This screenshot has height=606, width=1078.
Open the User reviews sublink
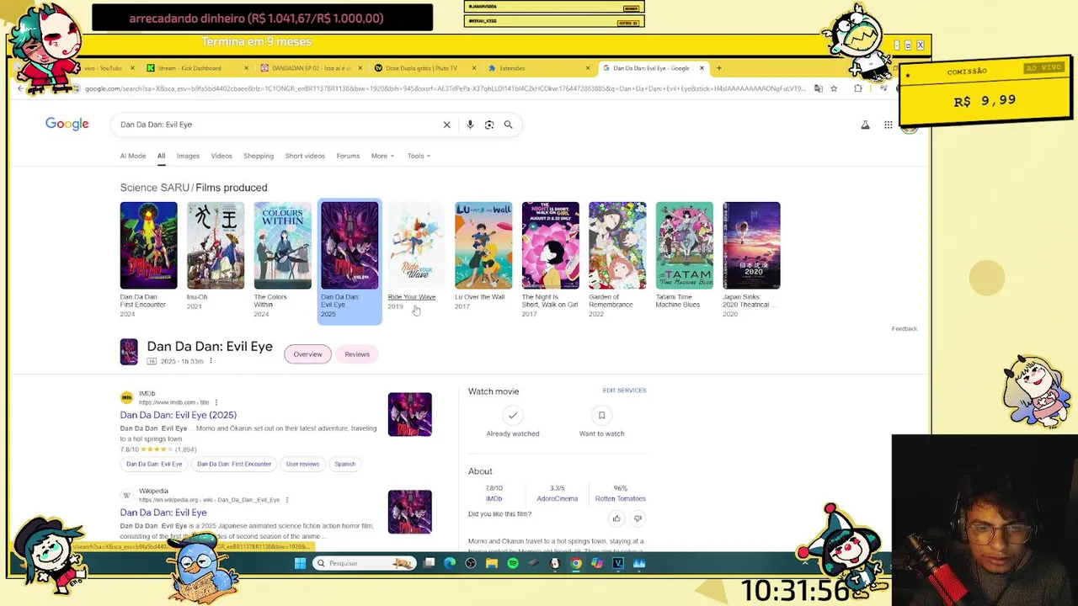[302, 464]
